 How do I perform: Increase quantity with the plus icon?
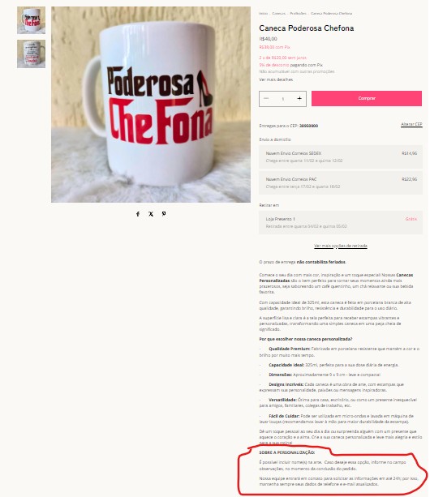(299, 99)
